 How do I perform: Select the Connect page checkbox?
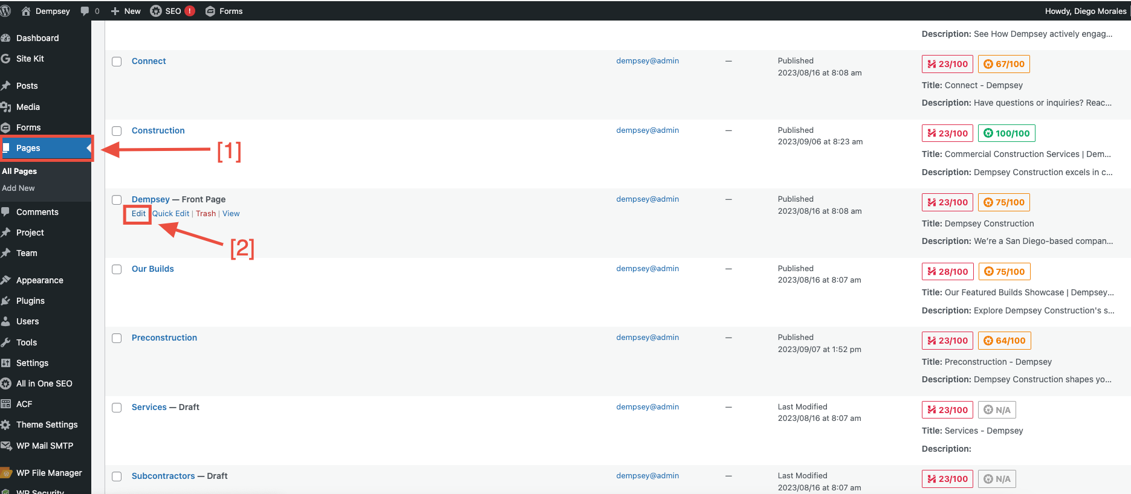117,62
